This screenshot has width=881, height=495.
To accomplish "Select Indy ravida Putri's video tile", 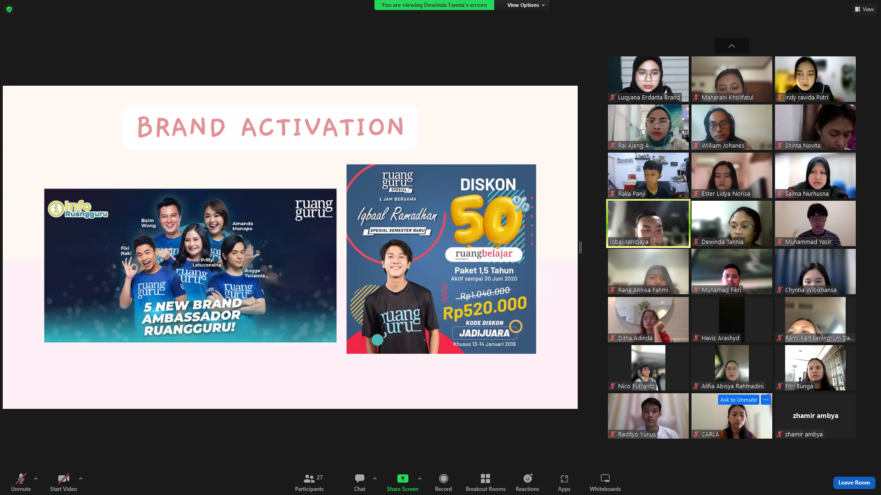I will [815, 79].
